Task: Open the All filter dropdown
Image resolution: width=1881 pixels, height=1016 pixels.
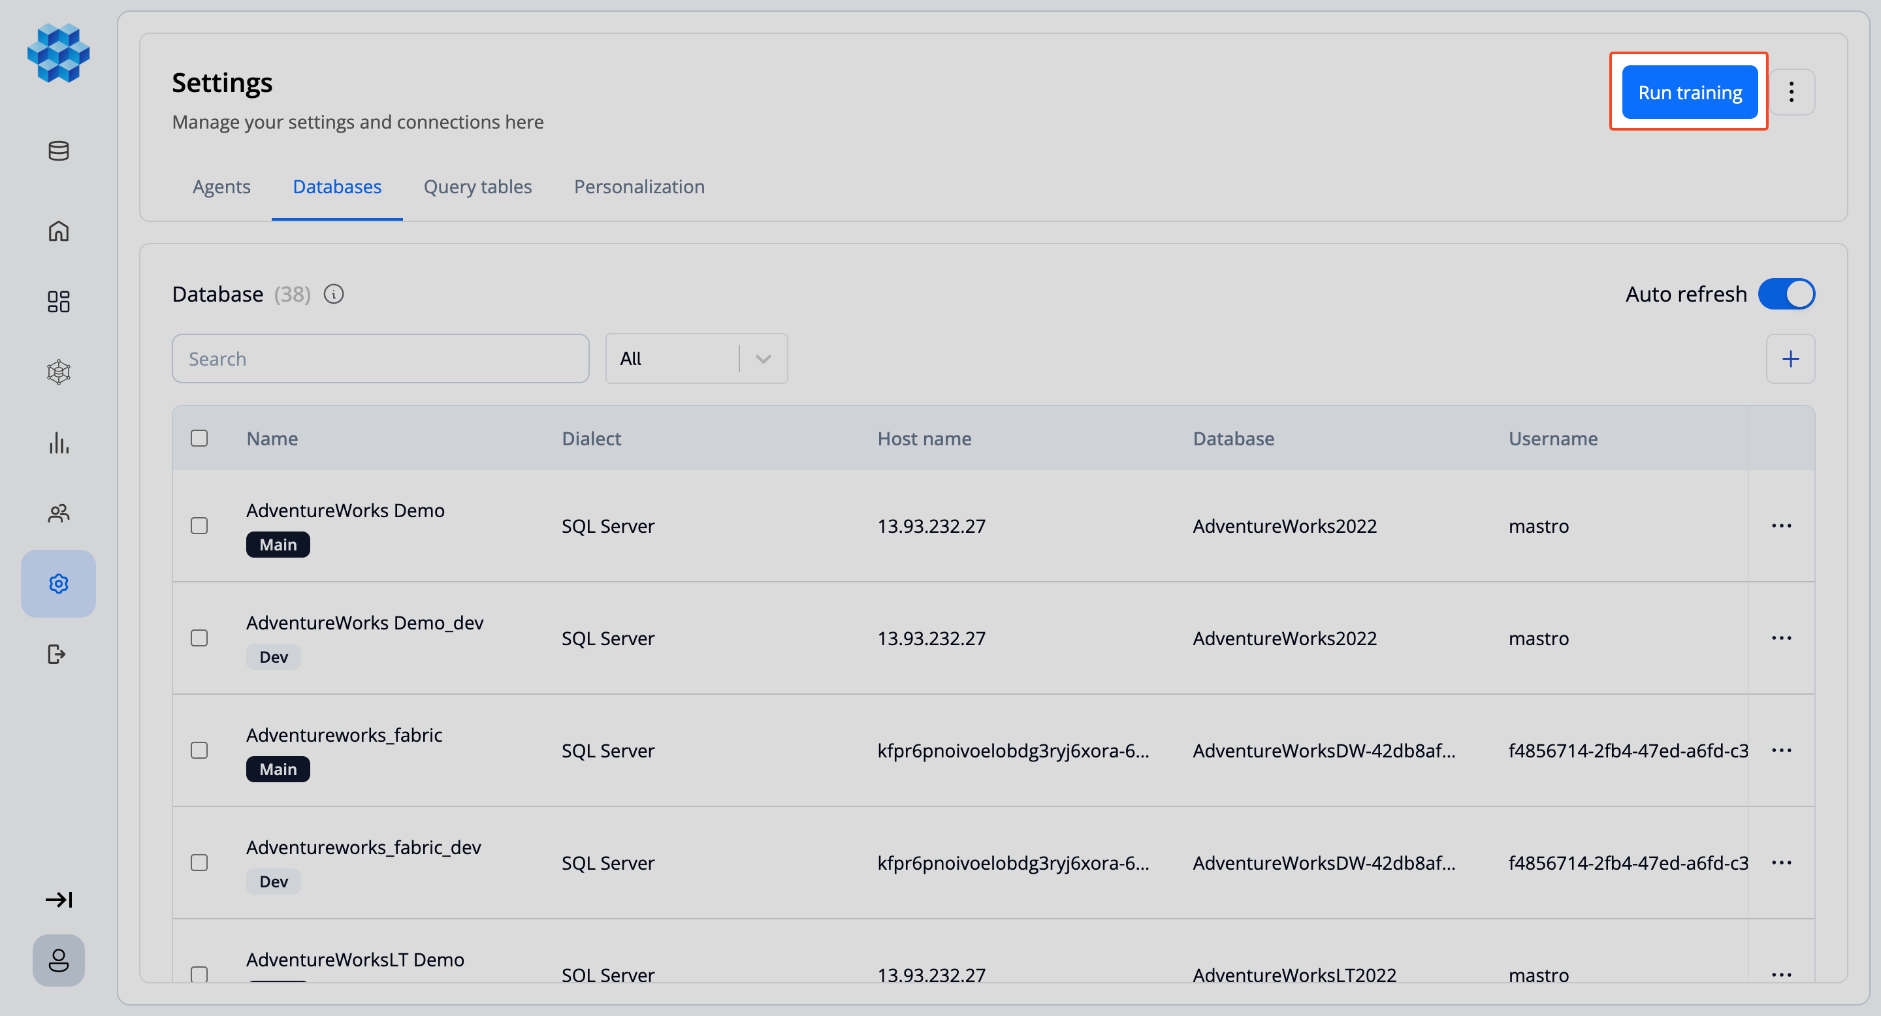Action: 697,359
